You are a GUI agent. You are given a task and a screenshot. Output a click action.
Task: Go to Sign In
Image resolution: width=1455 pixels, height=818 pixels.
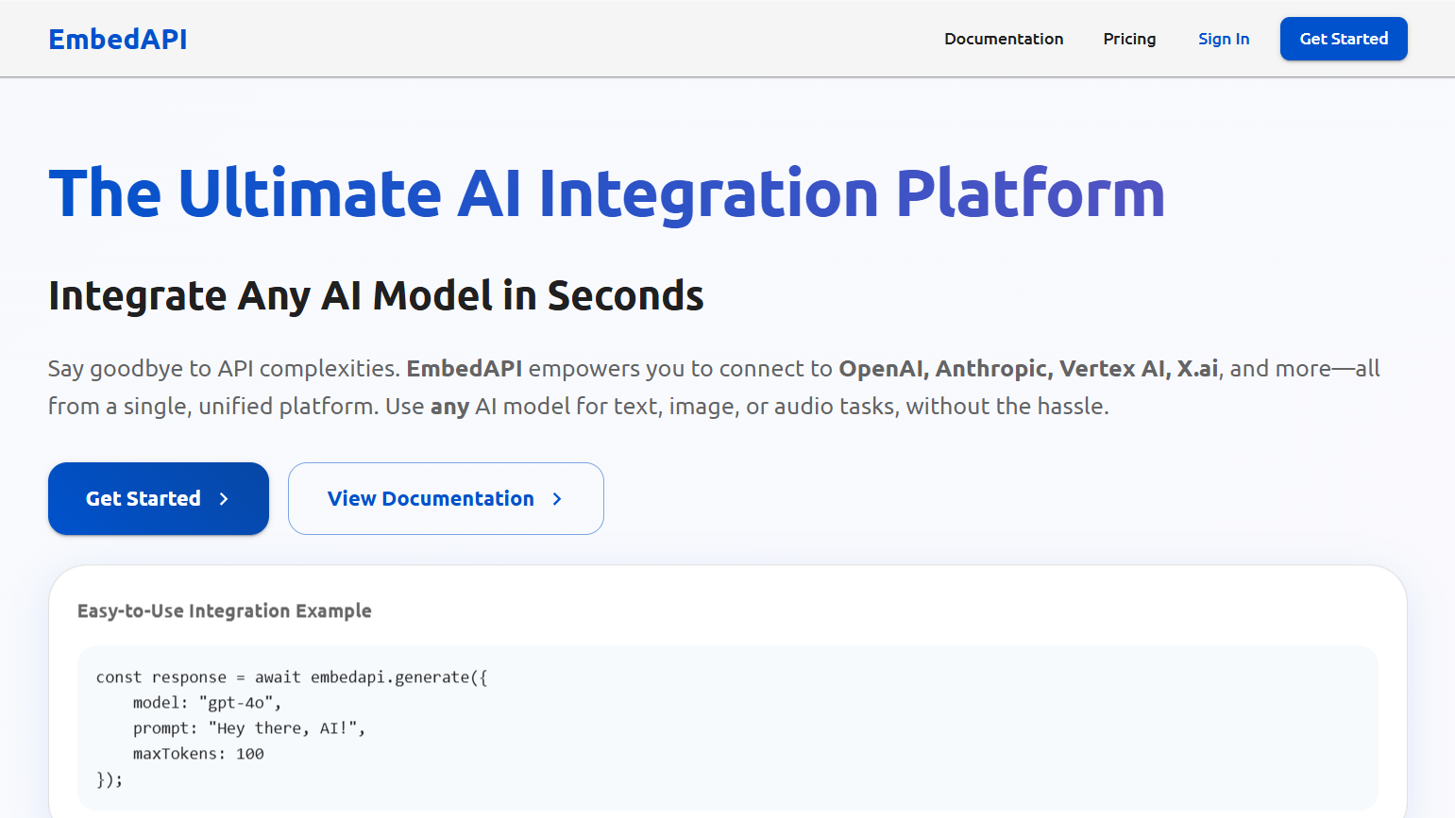(1224, 39)
